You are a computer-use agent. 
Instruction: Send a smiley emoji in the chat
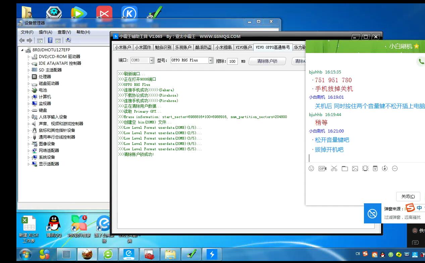coord(311,168)
